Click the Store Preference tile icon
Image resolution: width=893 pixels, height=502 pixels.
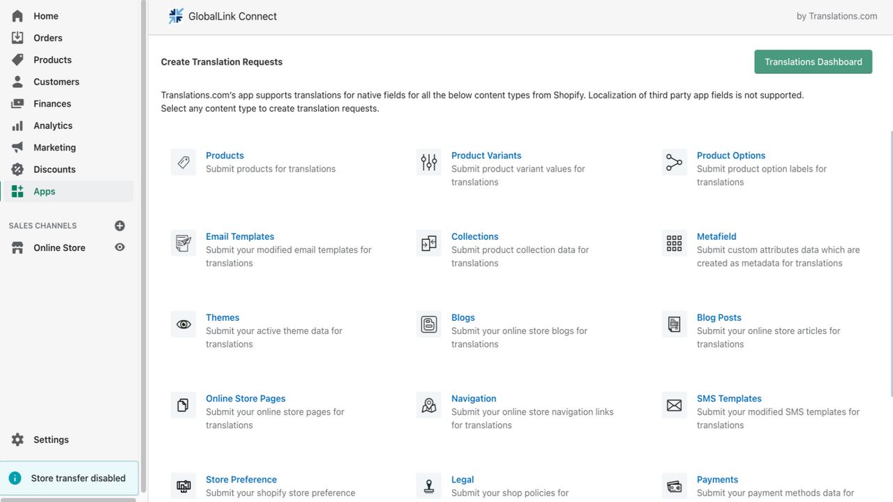183,486
